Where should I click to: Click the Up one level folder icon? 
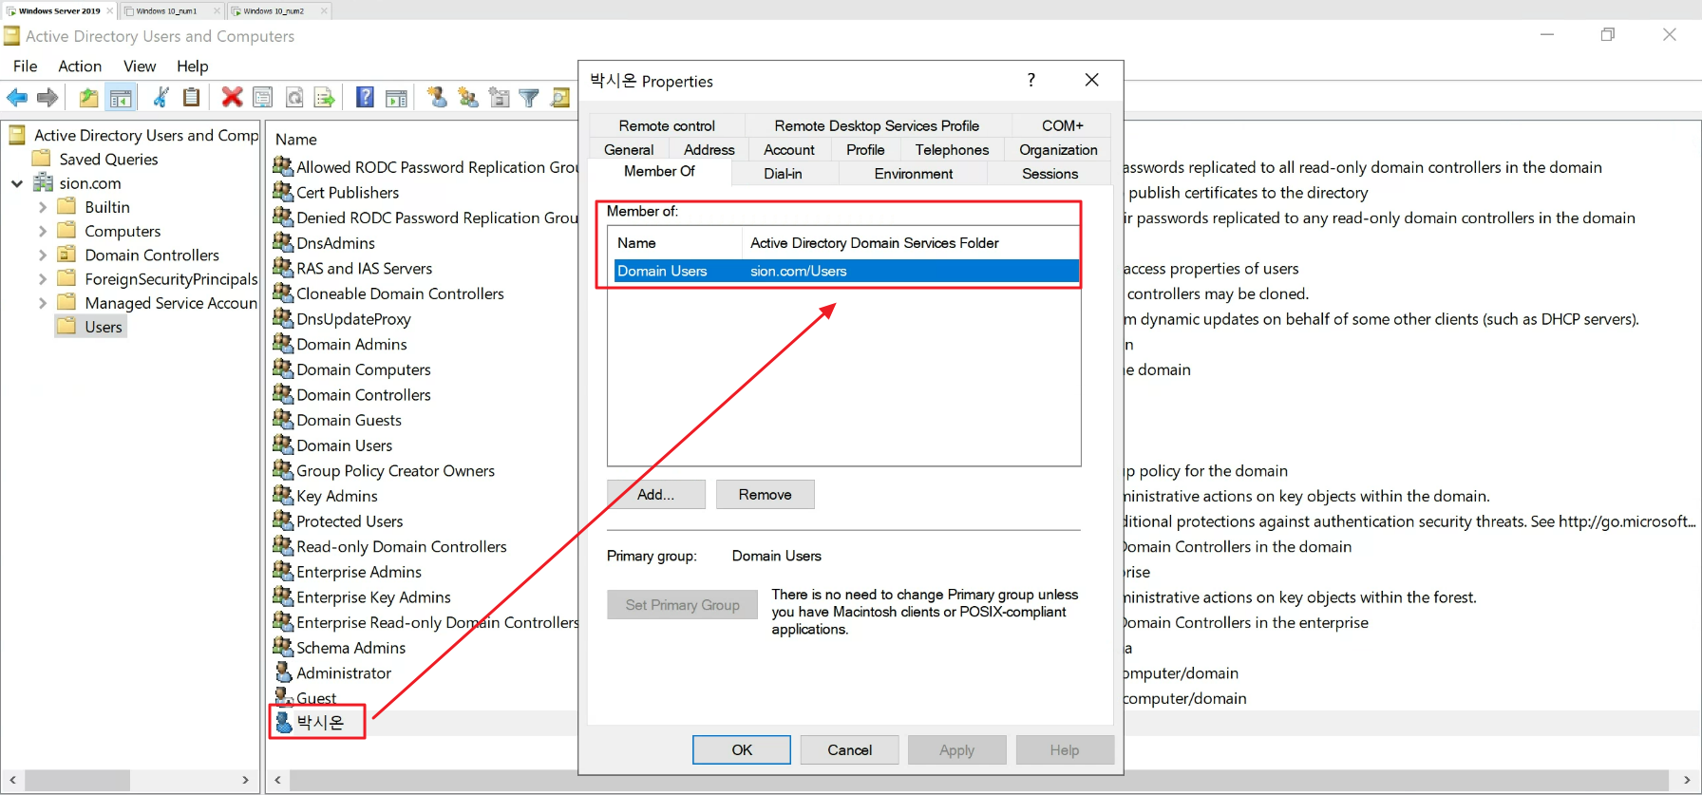88,97
